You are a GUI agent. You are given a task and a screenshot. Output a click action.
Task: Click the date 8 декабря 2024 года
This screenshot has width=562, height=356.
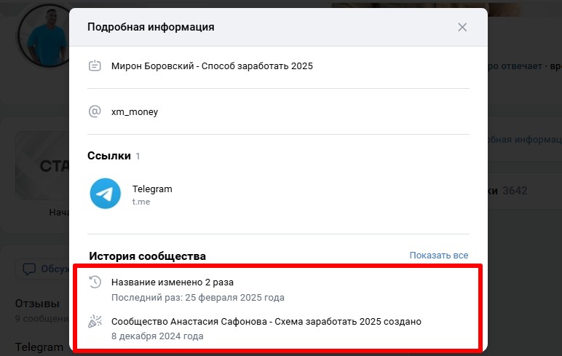157,336
